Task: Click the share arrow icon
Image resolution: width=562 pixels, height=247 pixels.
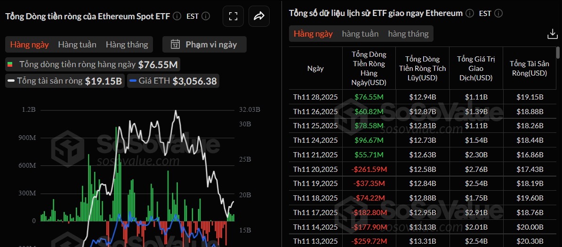Action: coord(259,16)
